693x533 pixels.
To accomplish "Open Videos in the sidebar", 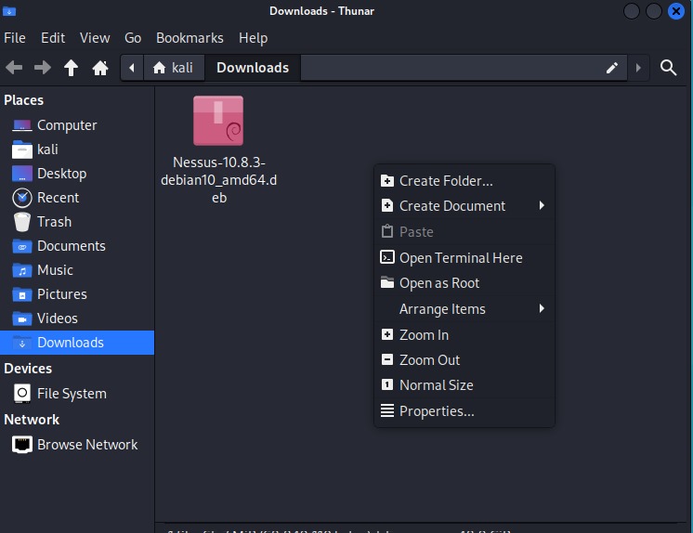I will [77, 318].
